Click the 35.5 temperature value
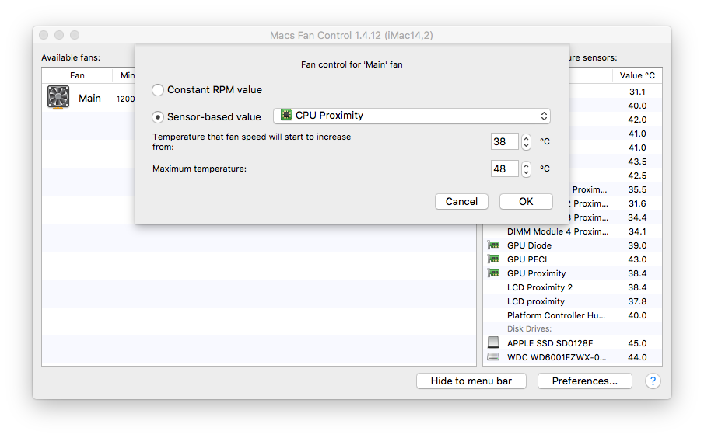704x438 pixels. 637,189
